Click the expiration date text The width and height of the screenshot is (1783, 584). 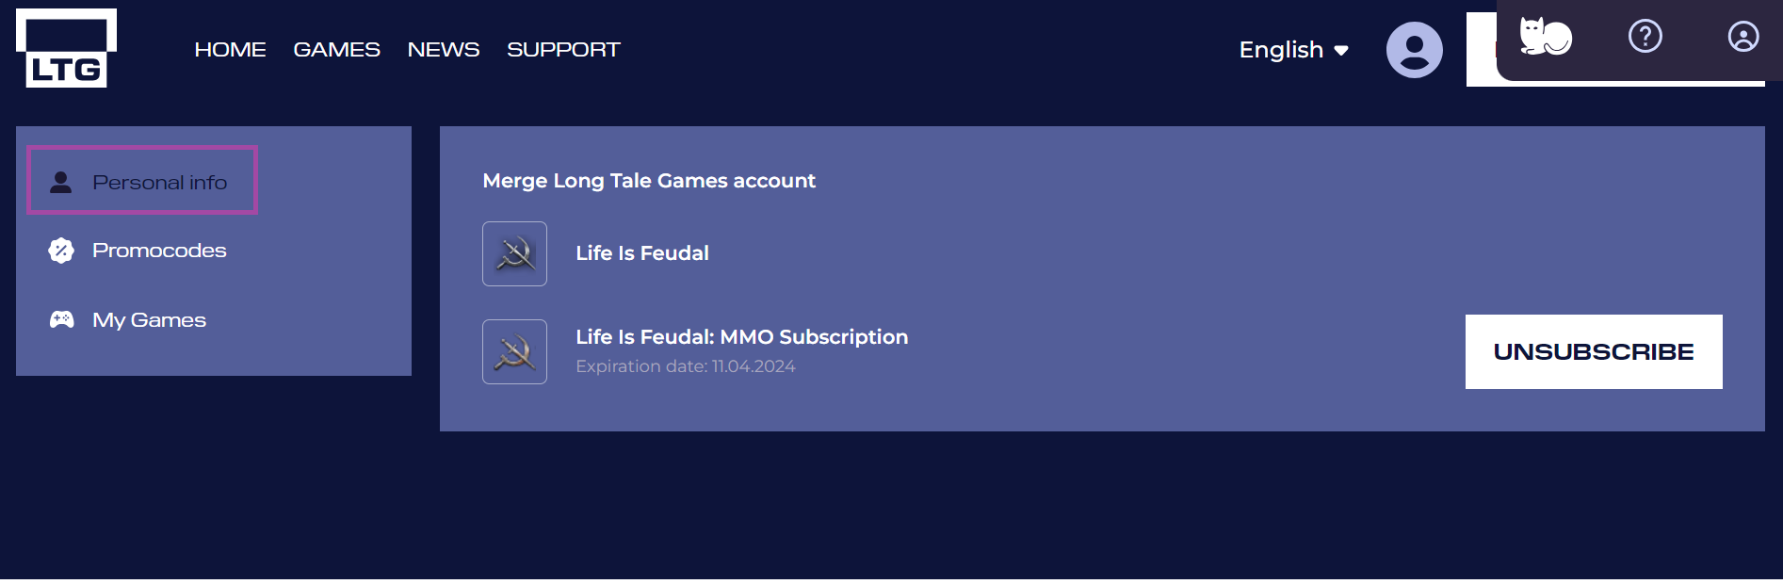click(x=685, y=366)
